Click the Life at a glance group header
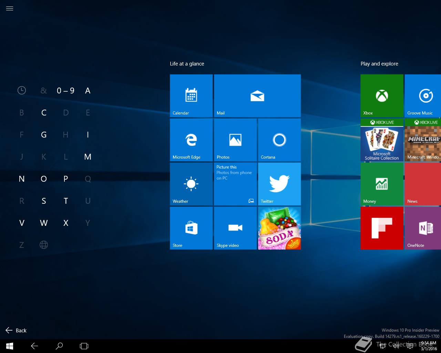 tap(187, 64)
